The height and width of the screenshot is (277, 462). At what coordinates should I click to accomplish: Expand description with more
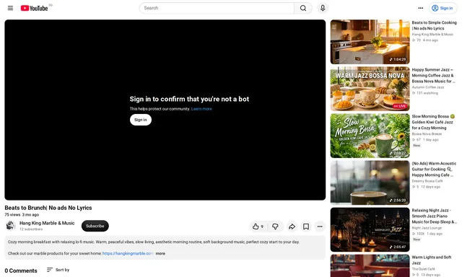pyautogui.click(x=160, y=253)
